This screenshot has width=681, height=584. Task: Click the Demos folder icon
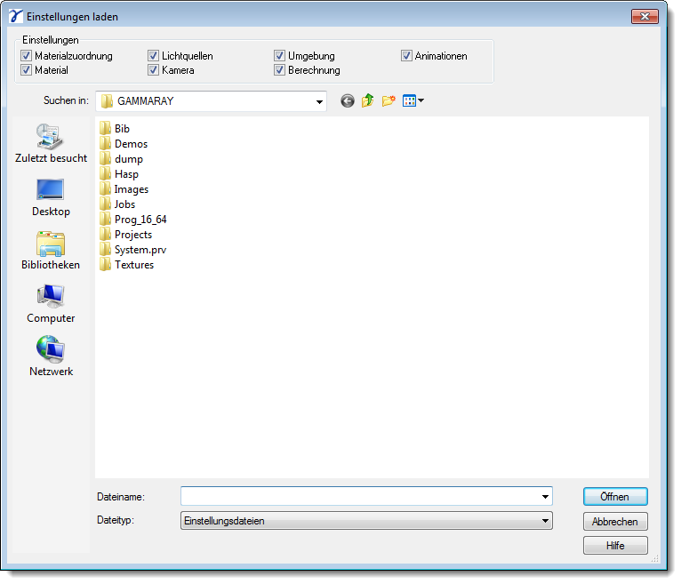[x=105, y=144]
